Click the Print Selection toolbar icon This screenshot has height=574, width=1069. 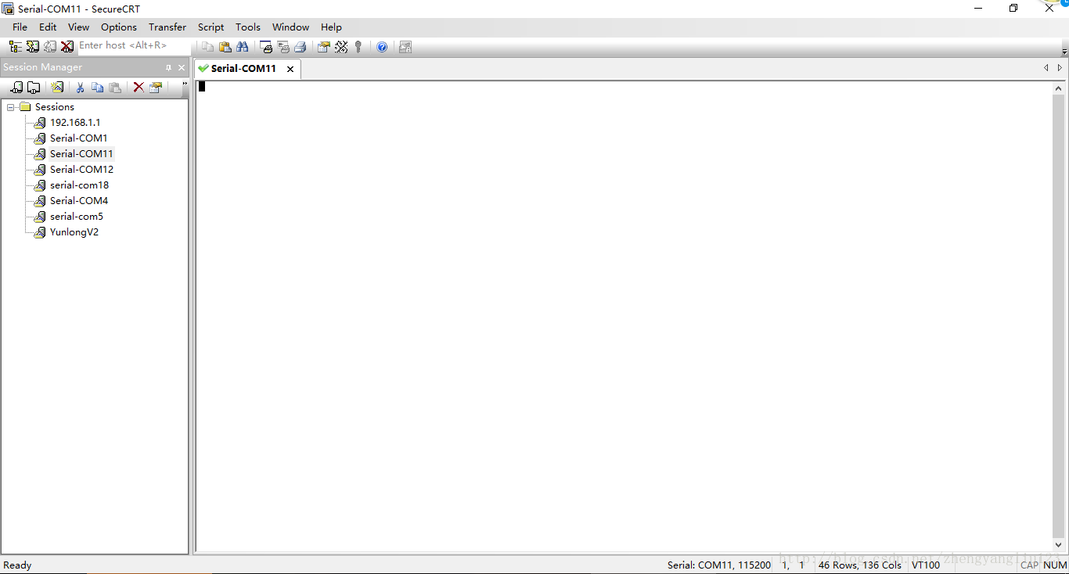click(283, 47)
